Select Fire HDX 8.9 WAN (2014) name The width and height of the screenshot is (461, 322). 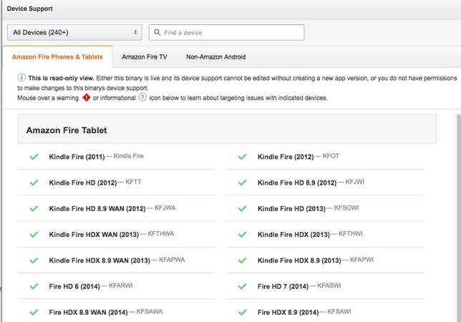tap(88, 312)
